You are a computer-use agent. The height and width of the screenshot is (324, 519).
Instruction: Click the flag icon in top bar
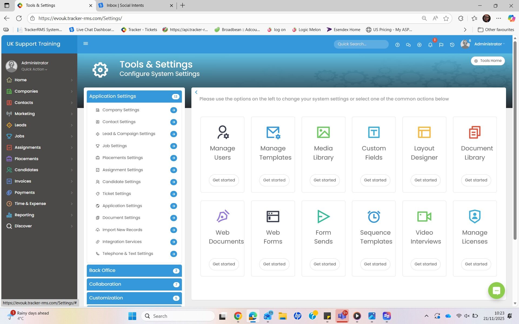click(441, 45)
